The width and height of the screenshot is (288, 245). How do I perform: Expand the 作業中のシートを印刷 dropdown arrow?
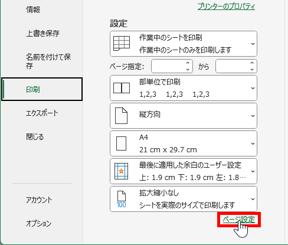(253, 44)
